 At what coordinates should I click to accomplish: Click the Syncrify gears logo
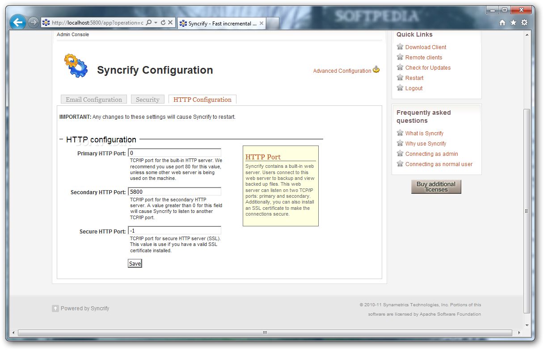pos(76,66)
